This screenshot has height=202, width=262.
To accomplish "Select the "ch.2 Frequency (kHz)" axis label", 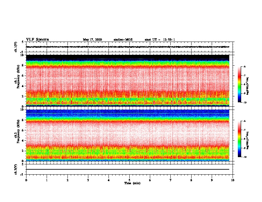I will tap(17, 131).
